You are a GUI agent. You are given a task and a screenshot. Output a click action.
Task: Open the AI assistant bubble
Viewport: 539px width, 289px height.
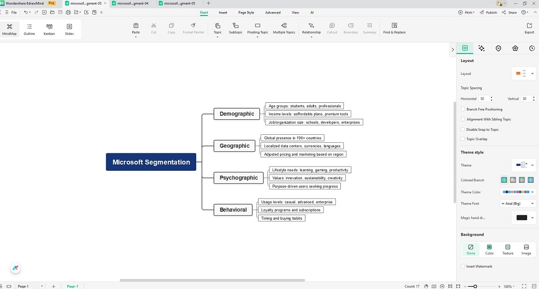pos(15,268)
